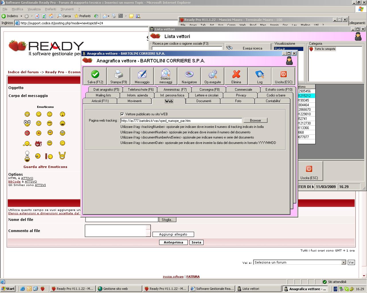Screen dimensions: 367x293
Task: Open the browser history (Cronologia) icon
Action: pos(96,16)
